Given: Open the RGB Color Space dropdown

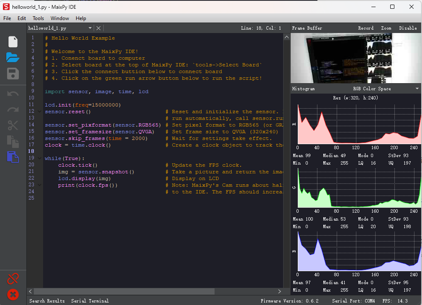Looking at the screenshot, I should coord(385,89).
